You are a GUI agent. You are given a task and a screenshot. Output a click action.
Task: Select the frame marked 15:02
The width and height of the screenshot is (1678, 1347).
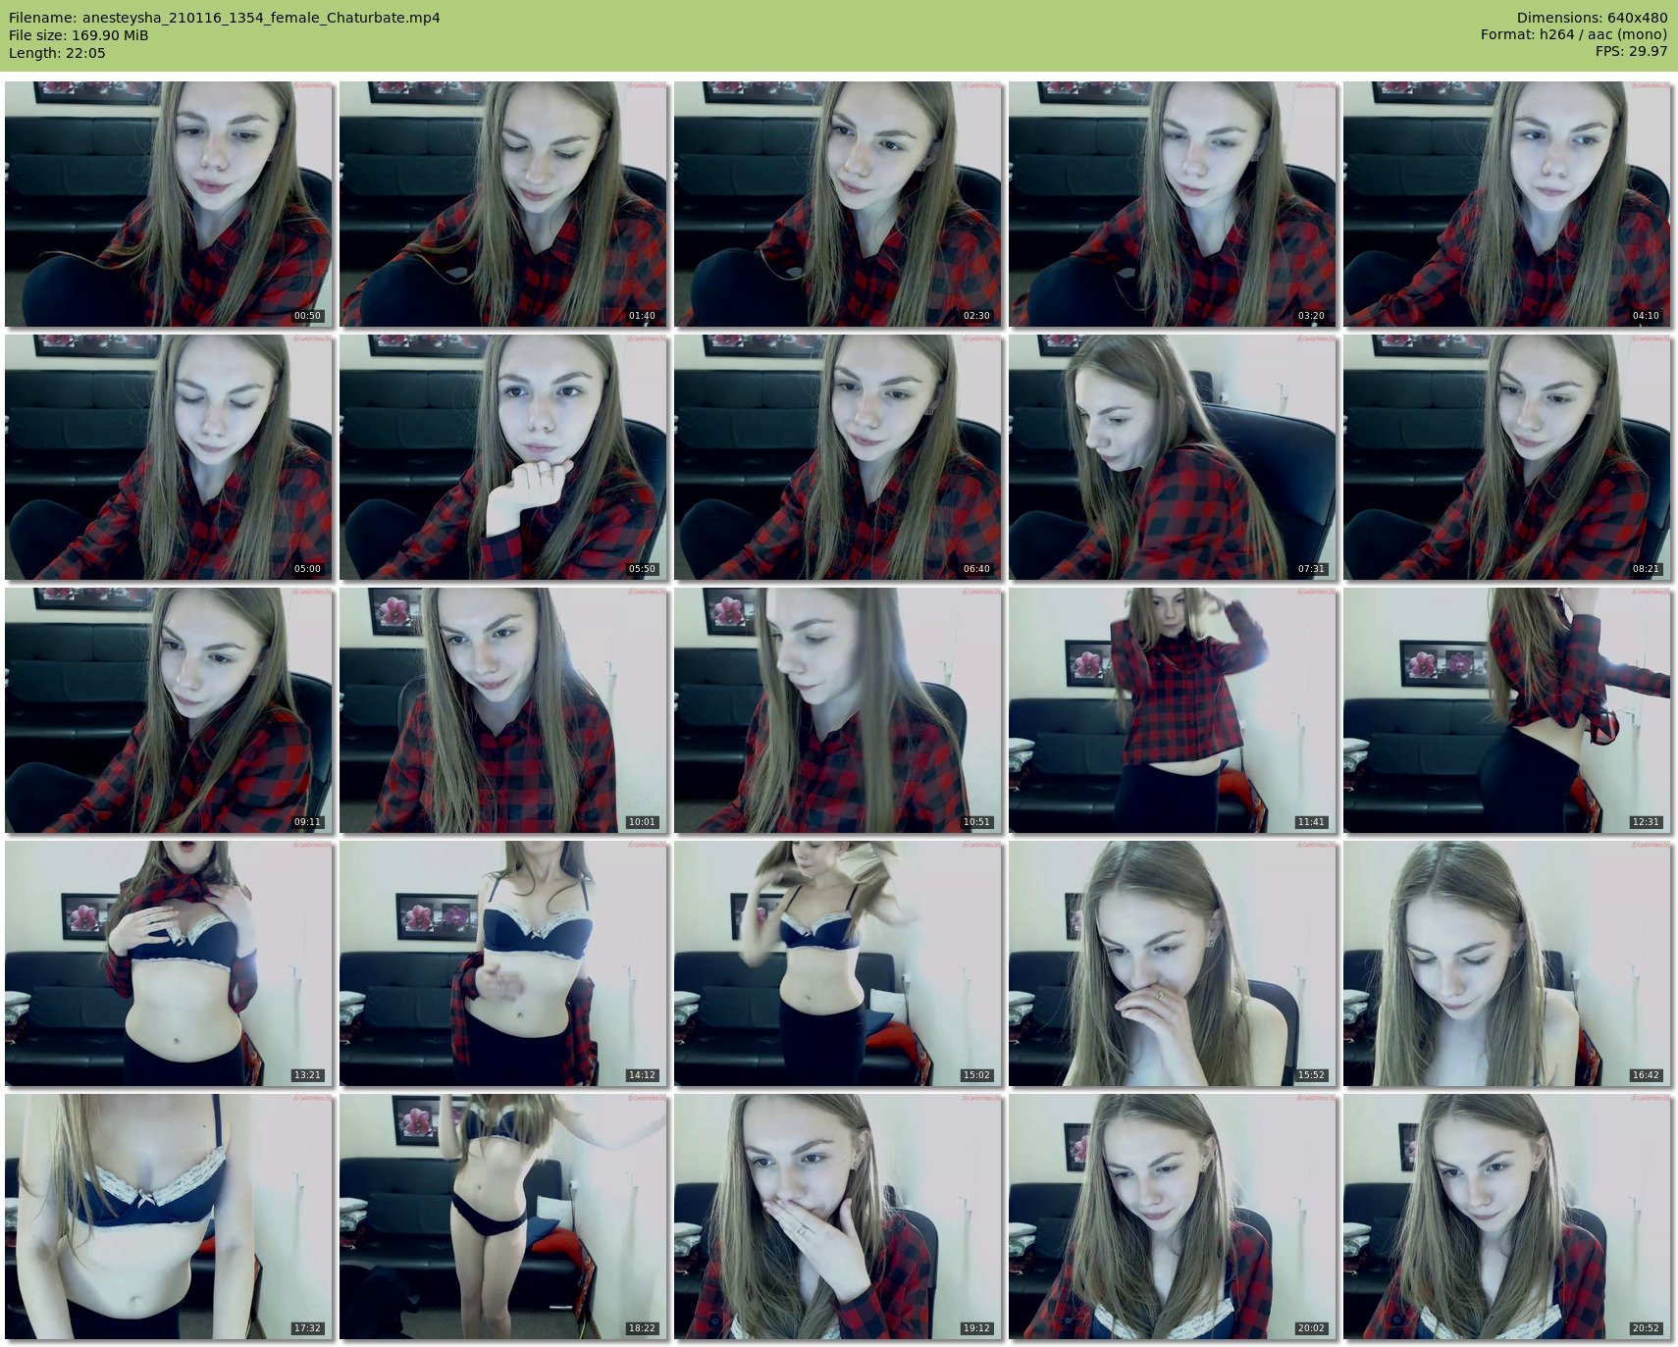[838, 963]
